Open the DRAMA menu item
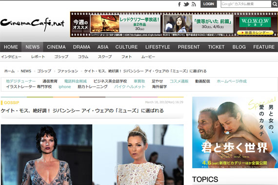This screenshot has height=185, width=278. pos(81,47)
